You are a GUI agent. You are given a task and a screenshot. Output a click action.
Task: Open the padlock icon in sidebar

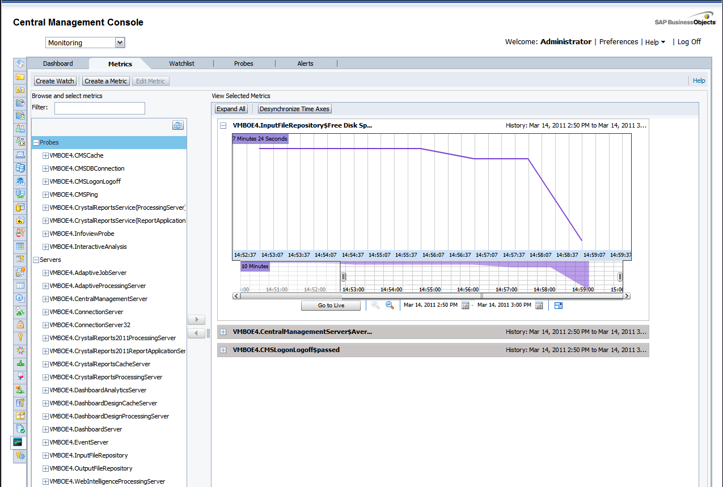pyautogui.click(x=20, y=324)
